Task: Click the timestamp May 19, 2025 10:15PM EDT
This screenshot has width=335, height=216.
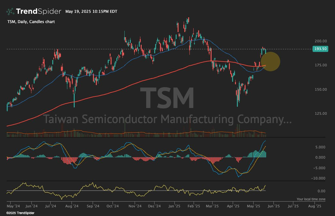Action: tap(91, 12)
